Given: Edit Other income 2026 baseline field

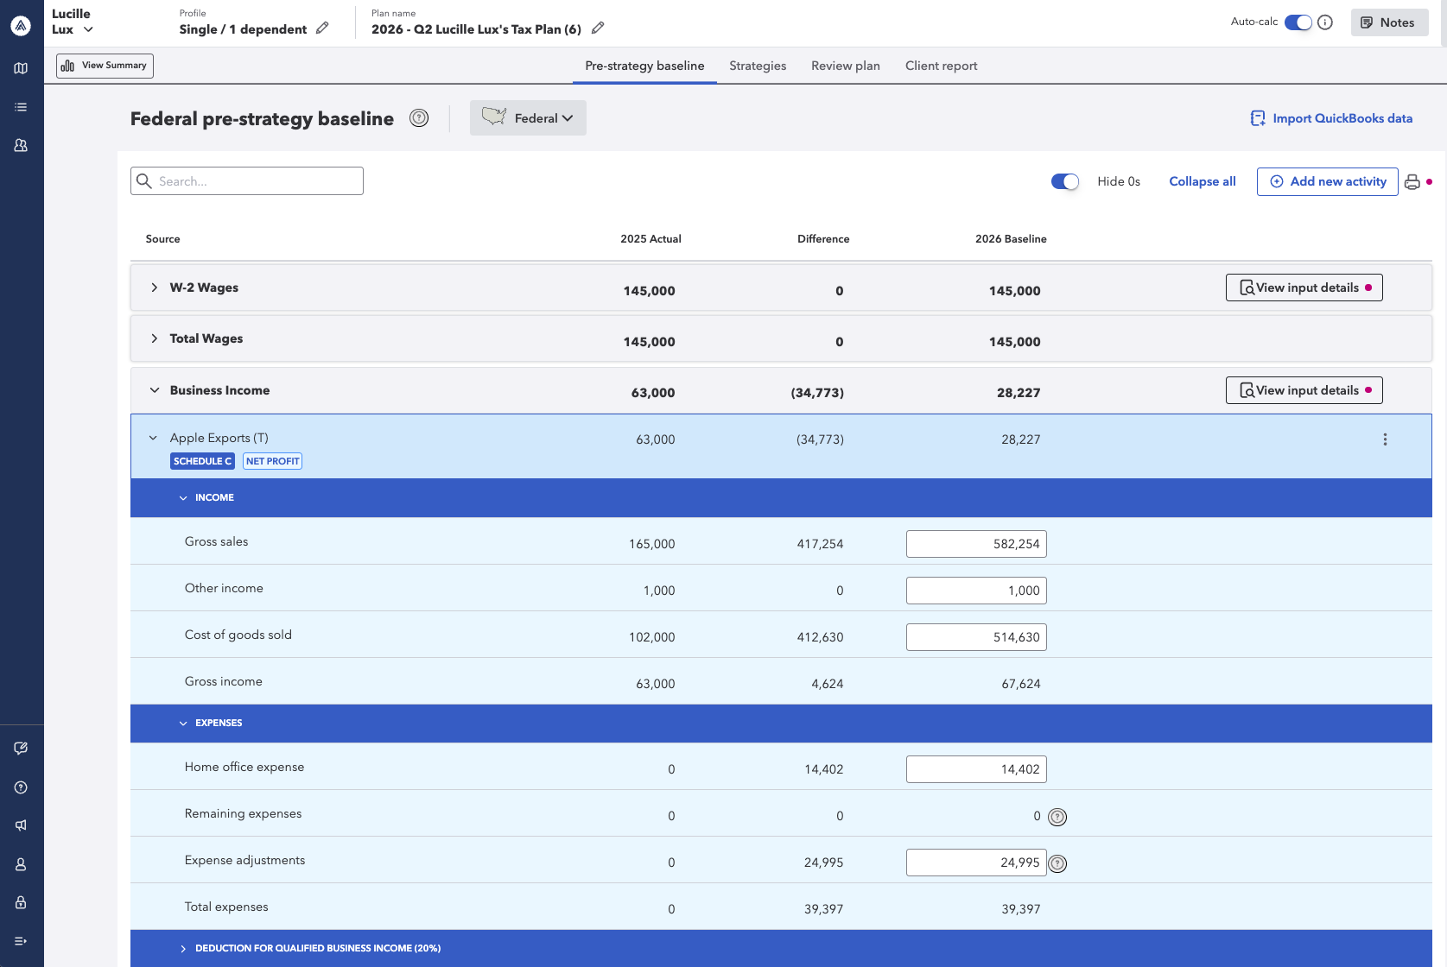Looking at the screenshot, I should (x=976, y=591).
